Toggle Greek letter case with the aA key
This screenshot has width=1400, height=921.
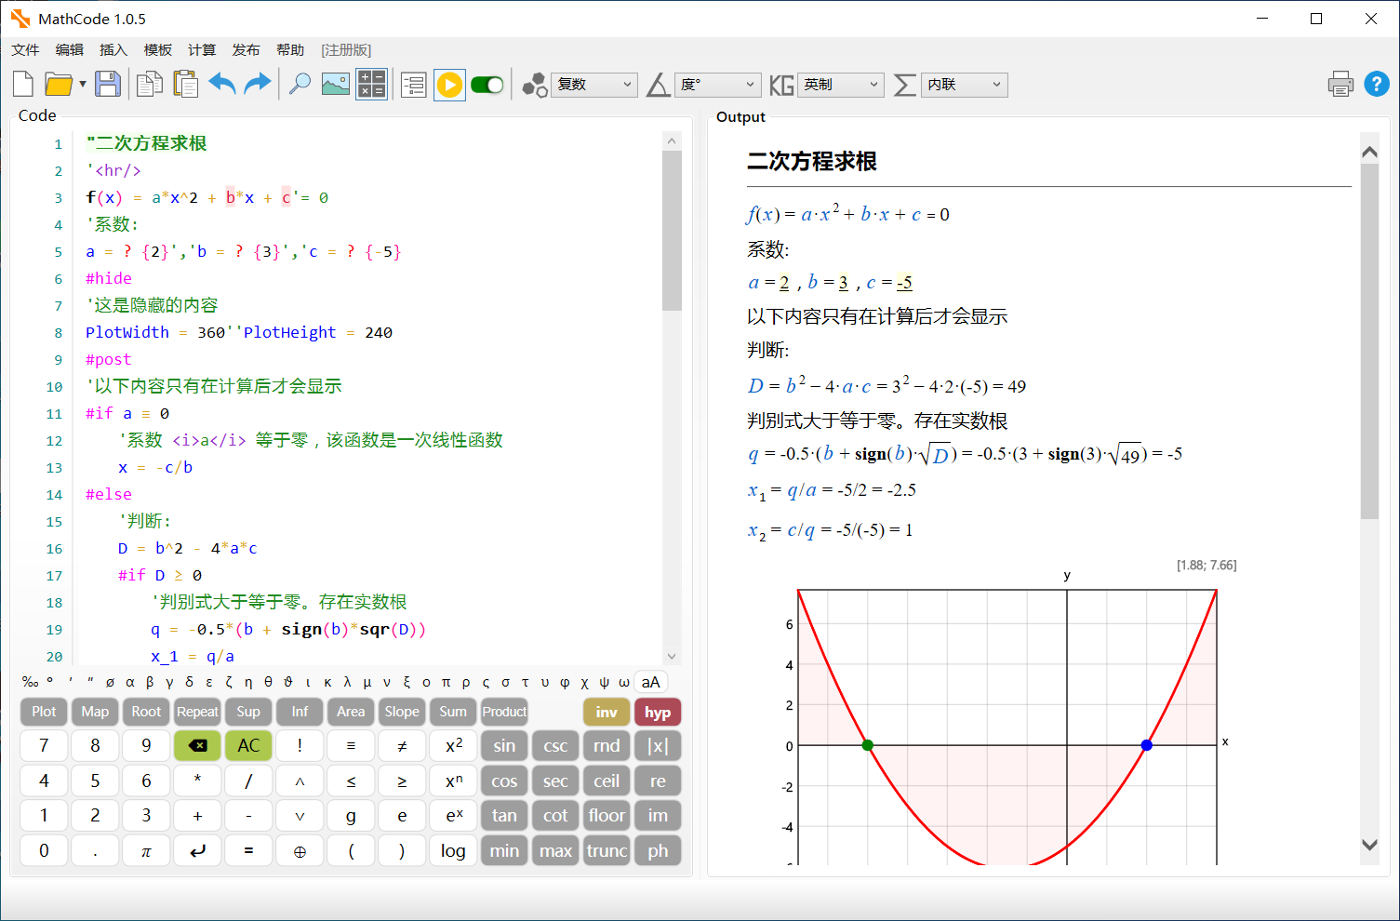pos(651,682)
